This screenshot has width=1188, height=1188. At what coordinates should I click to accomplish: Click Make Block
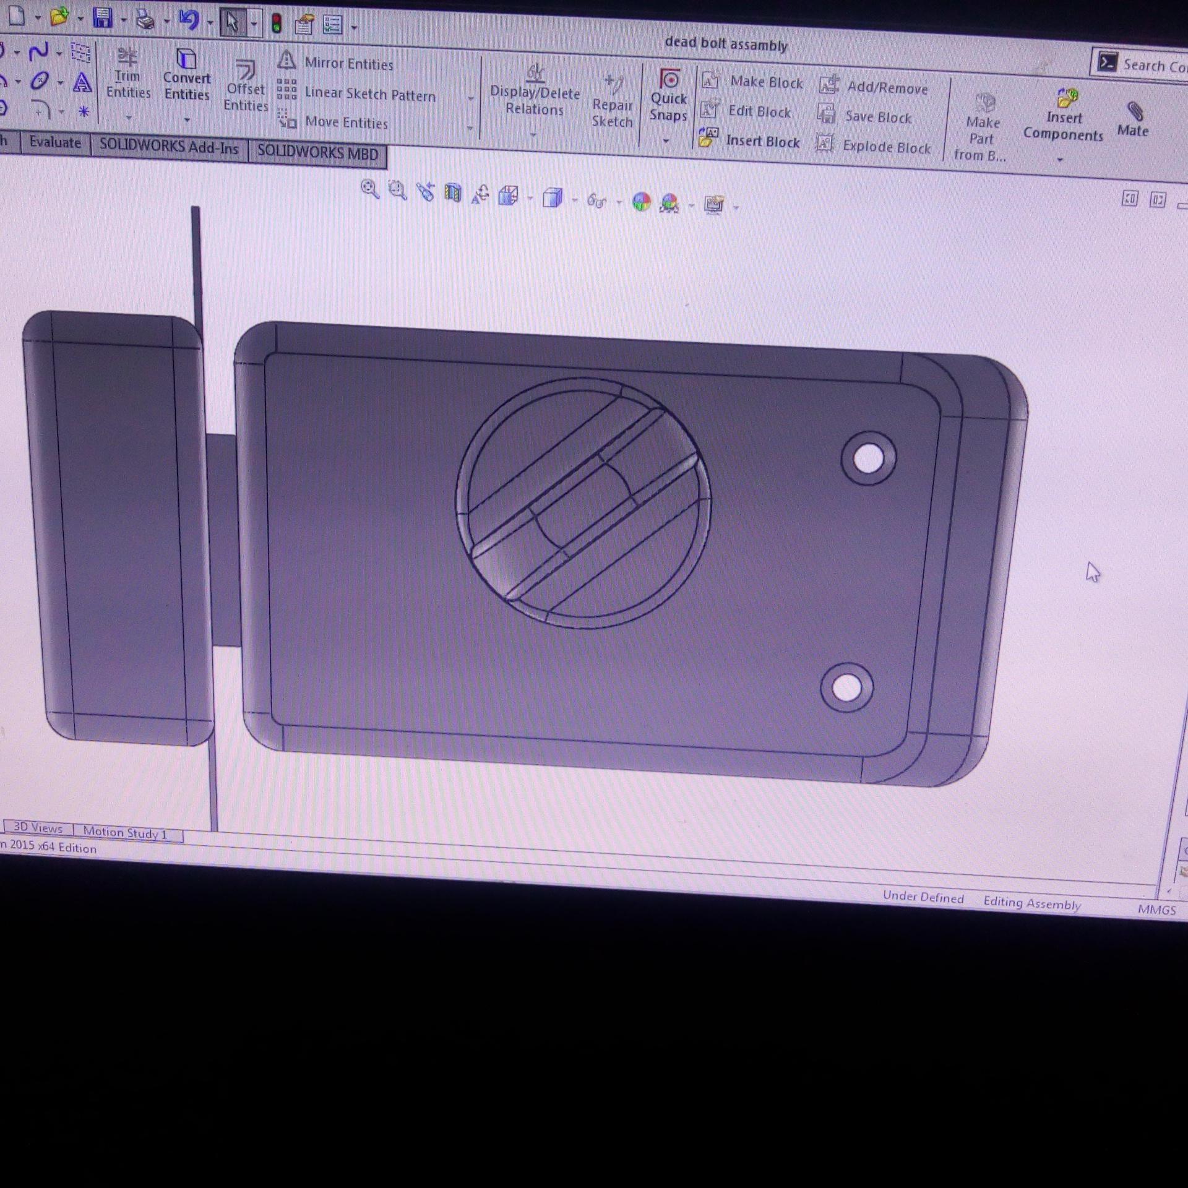click(752, 81)
